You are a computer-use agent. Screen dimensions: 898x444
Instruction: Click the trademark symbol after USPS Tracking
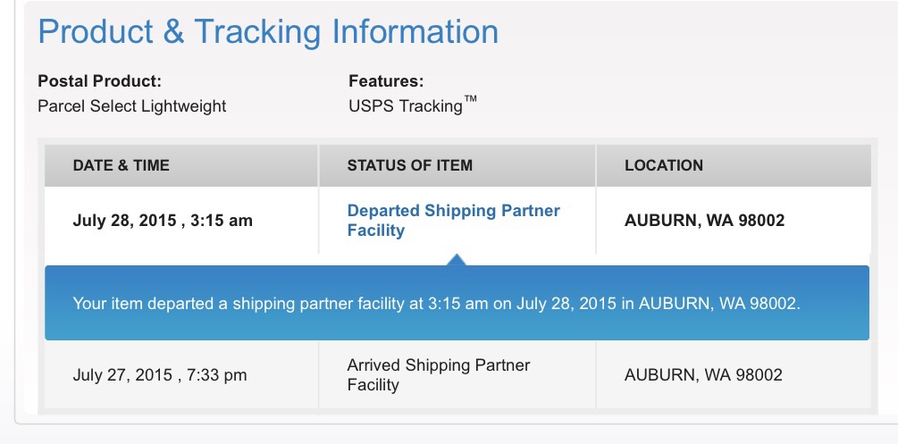[x=470, y=99]
